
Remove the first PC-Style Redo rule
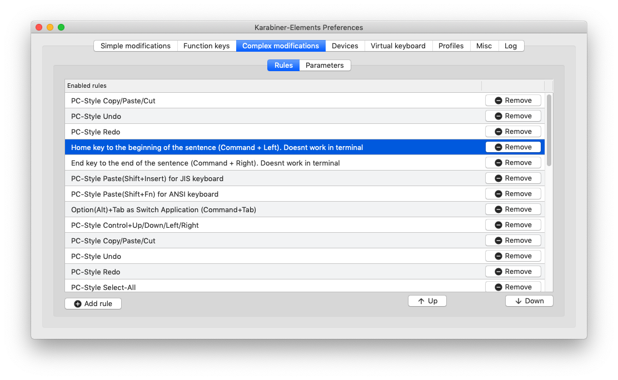(513, 131)
